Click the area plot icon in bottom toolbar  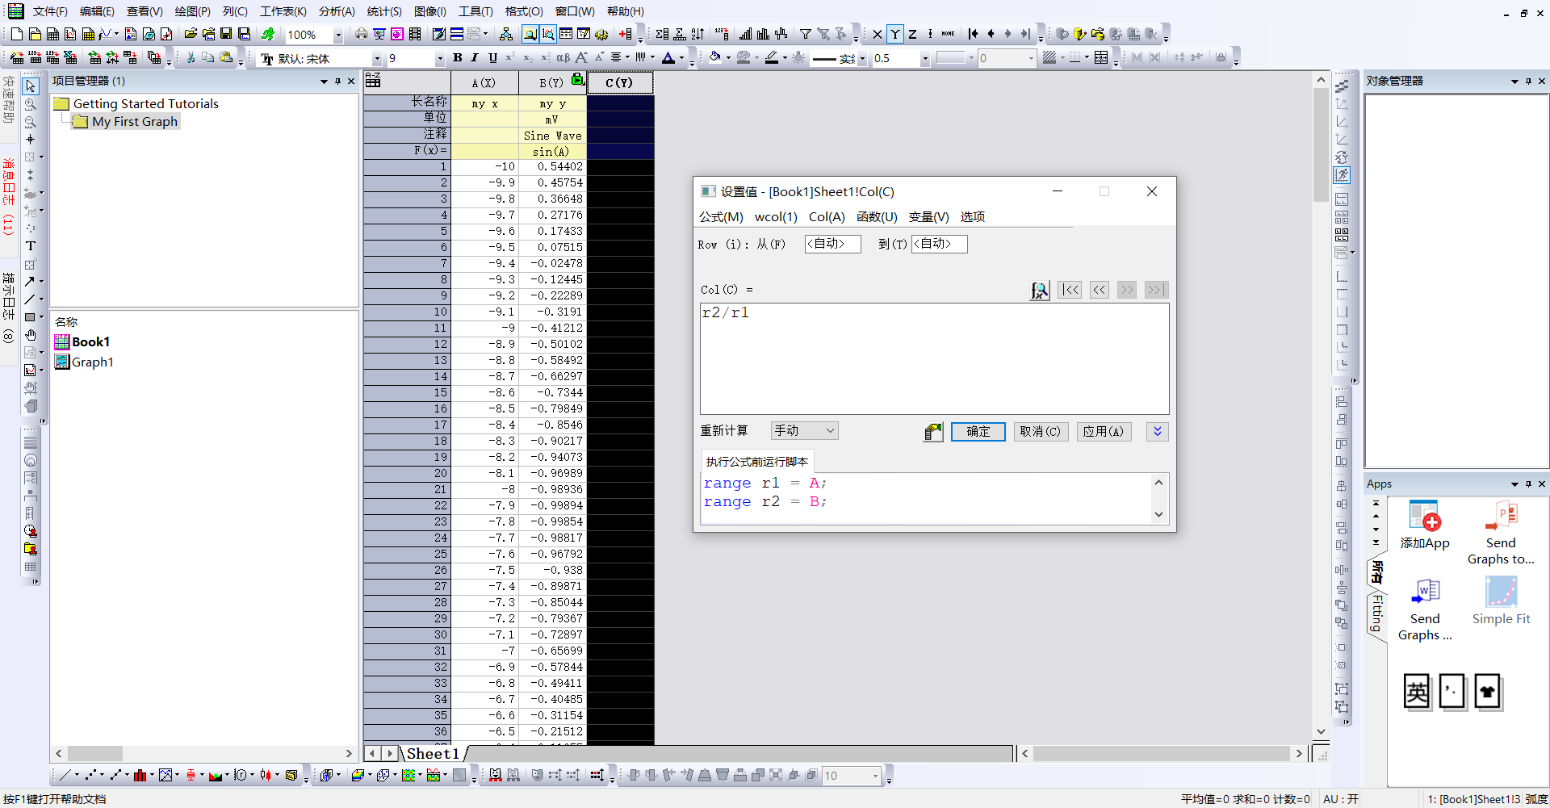coord(216,775)
